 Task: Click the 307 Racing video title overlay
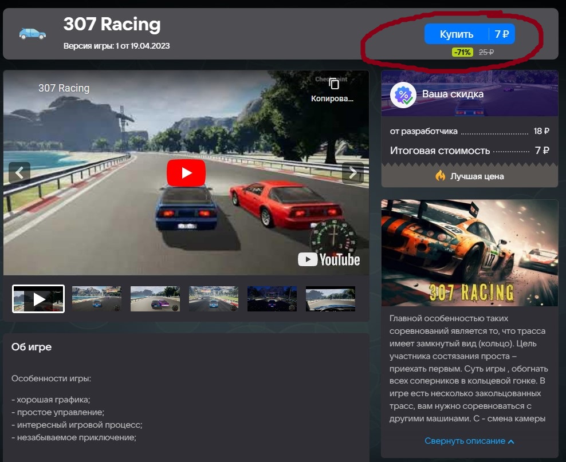point(64,88)
